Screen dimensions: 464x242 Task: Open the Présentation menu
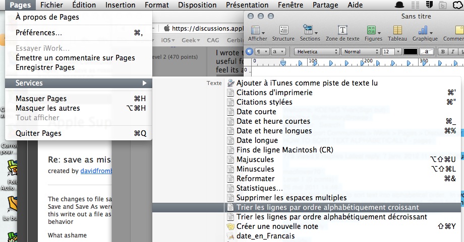247,5
